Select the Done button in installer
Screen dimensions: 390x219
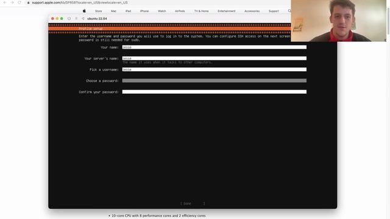pos(193,204)
